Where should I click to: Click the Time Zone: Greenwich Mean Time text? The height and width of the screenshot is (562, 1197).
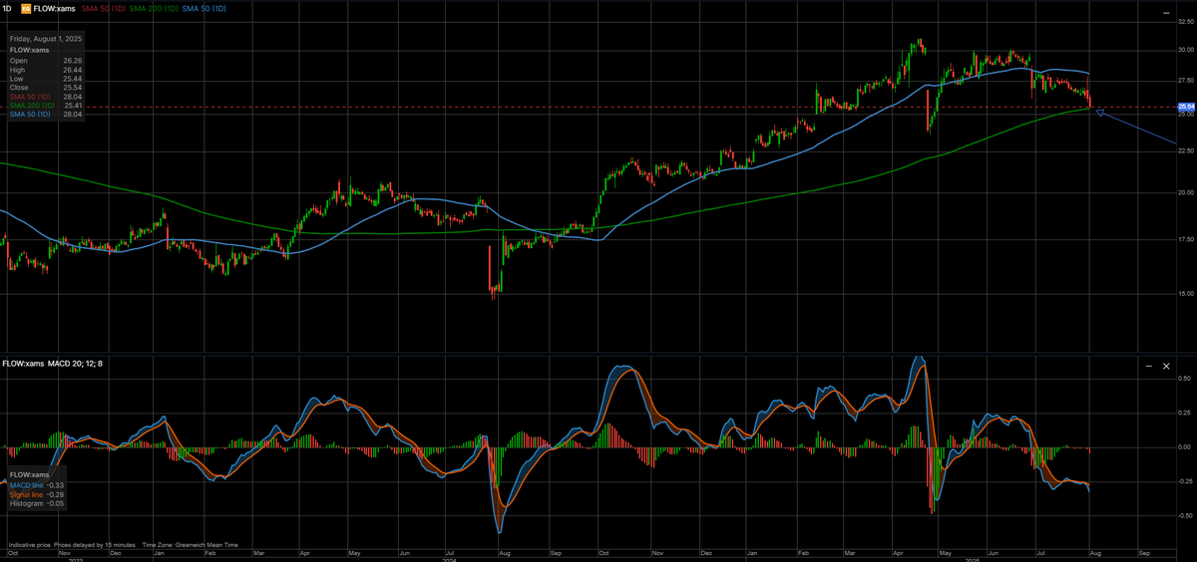(190, 544)
